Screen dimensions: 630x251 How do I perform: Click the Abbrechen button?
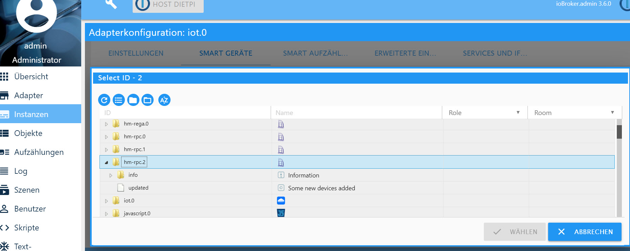tap(585, 232)
